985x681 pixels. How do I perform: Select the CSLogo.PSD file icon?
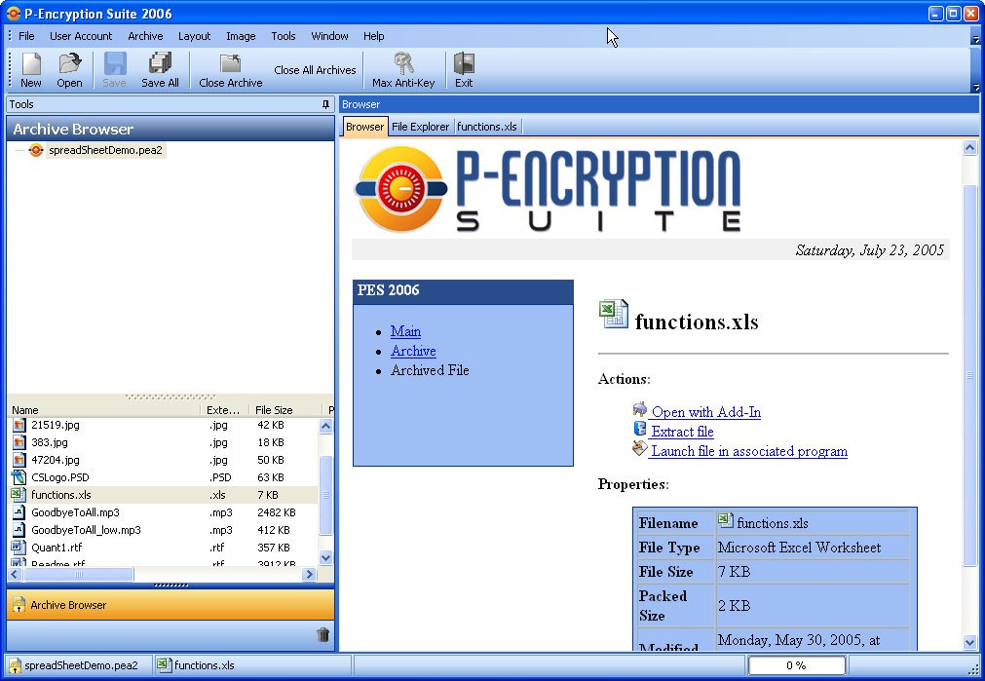pyautogui.click(x=19, y=477)
